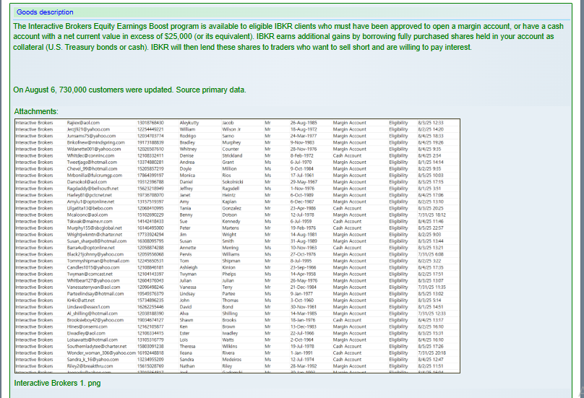
Task: Click the Goods description section header
Action: (45, 12)
